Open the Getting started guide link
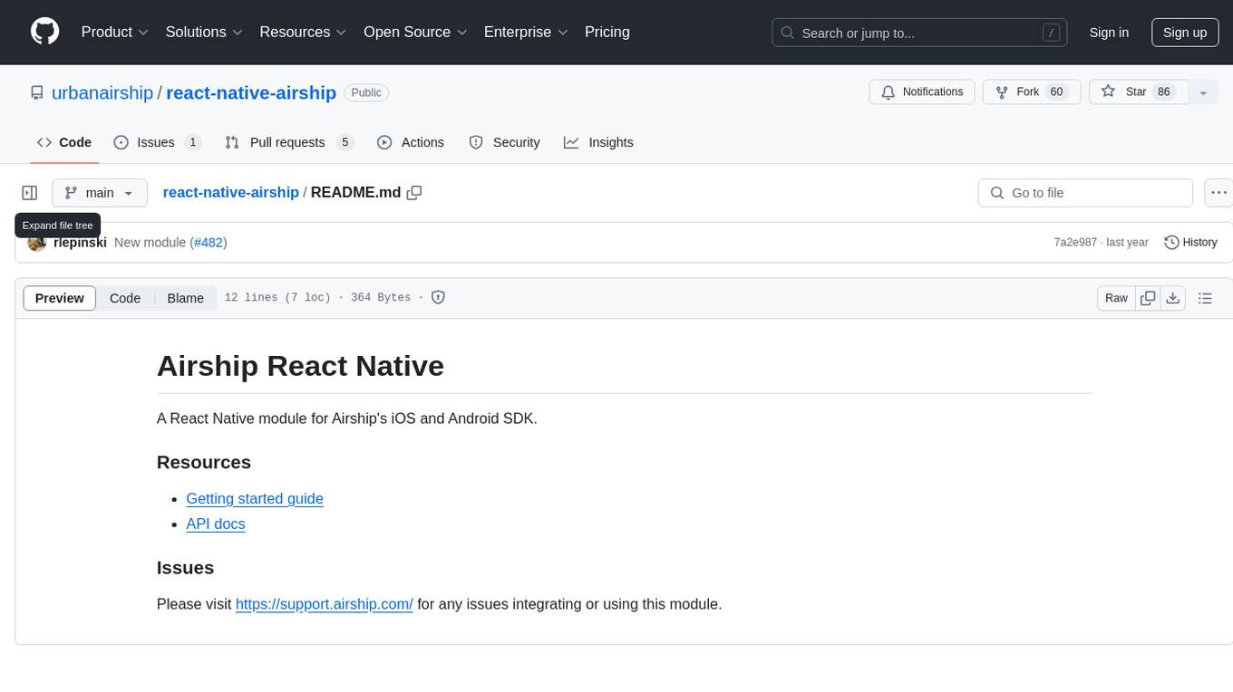 [x=255, y=498]
